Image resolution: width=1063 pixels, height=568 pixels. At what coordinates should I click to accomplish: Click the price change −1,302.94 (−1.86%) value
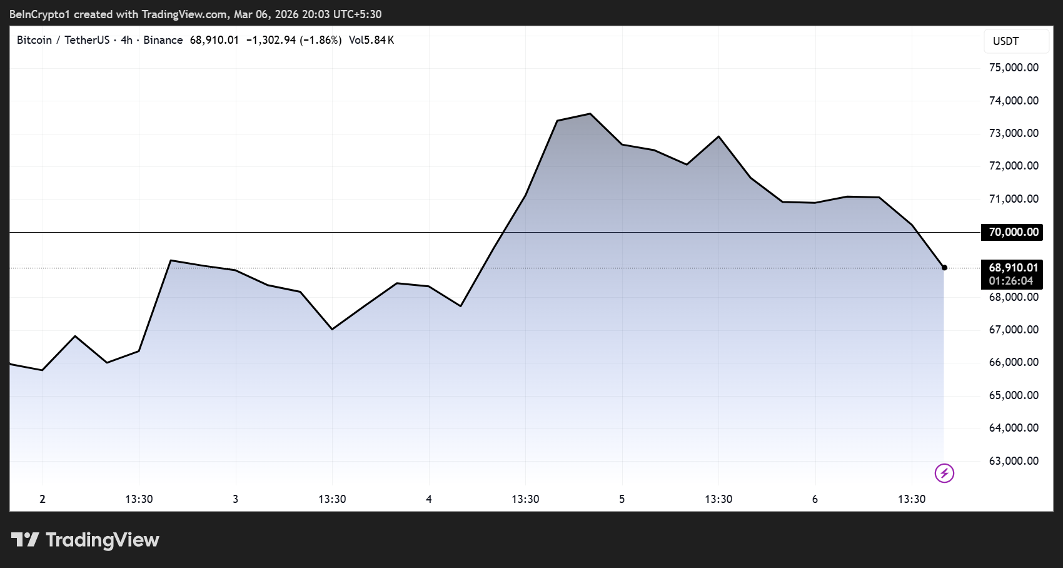tap(294, 40)
